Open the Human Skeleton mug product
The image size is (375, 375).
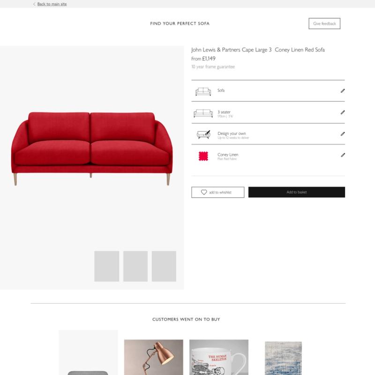point(219,357)
